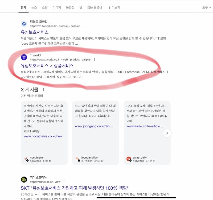Switch to the 뉴스 tab
Screen dimensions: 213x200
34,7
